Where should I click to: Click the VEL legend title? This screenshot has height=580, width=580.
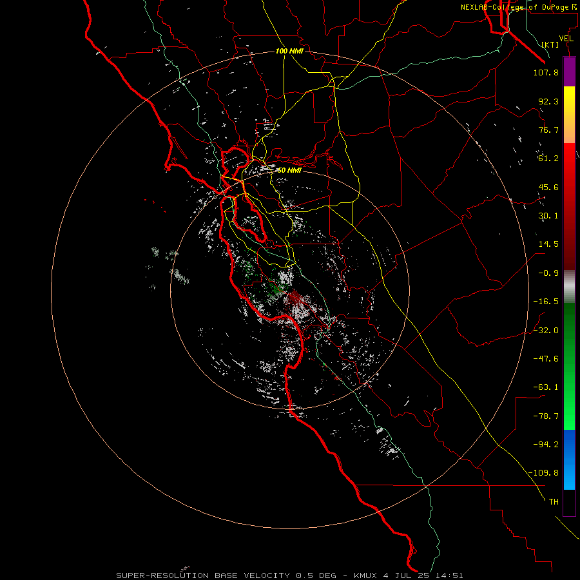566,39
